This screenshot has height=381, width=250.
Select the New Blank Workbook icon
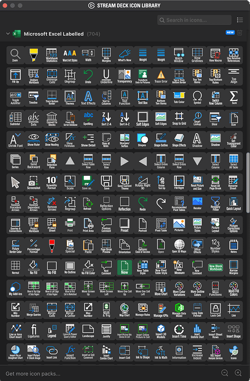(x=215, y=267)
